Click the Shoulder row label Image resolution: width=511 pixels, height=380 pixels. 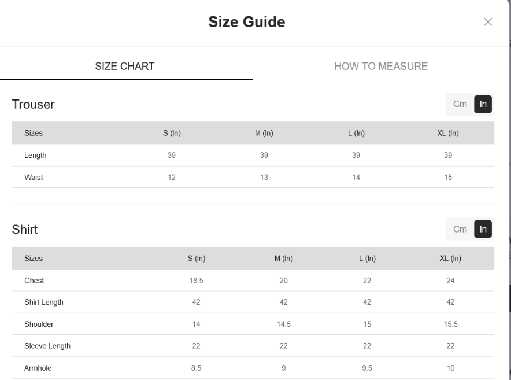pos(39,324)
